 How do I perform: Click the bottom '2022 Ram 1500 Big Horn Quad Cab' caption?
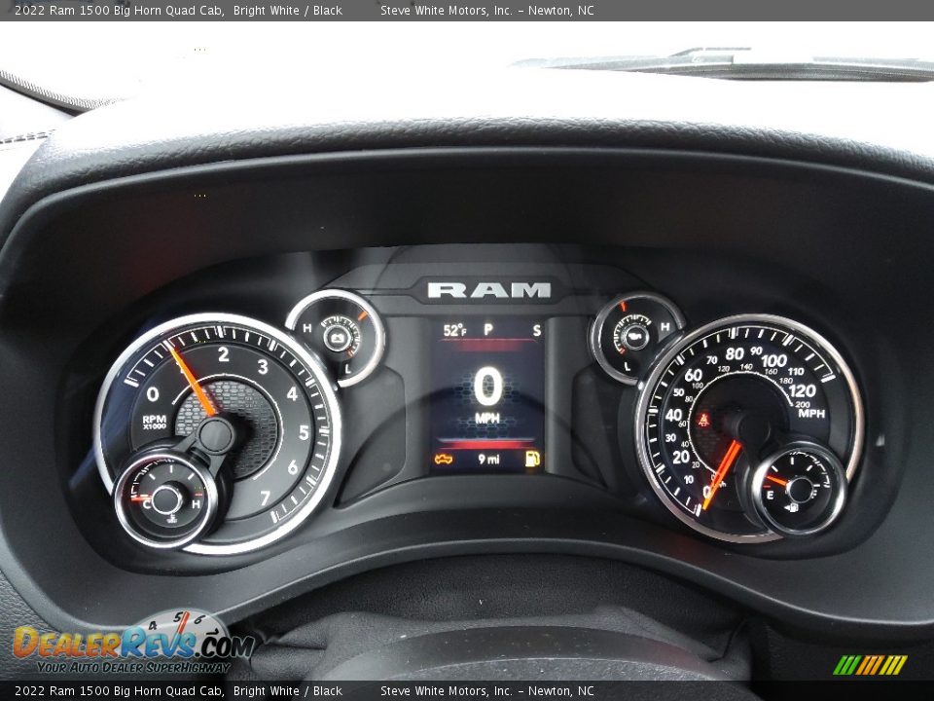[119, 691]
